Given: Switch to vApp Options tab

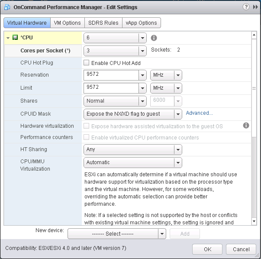Looking at the screenshot, I should point(142,23).
